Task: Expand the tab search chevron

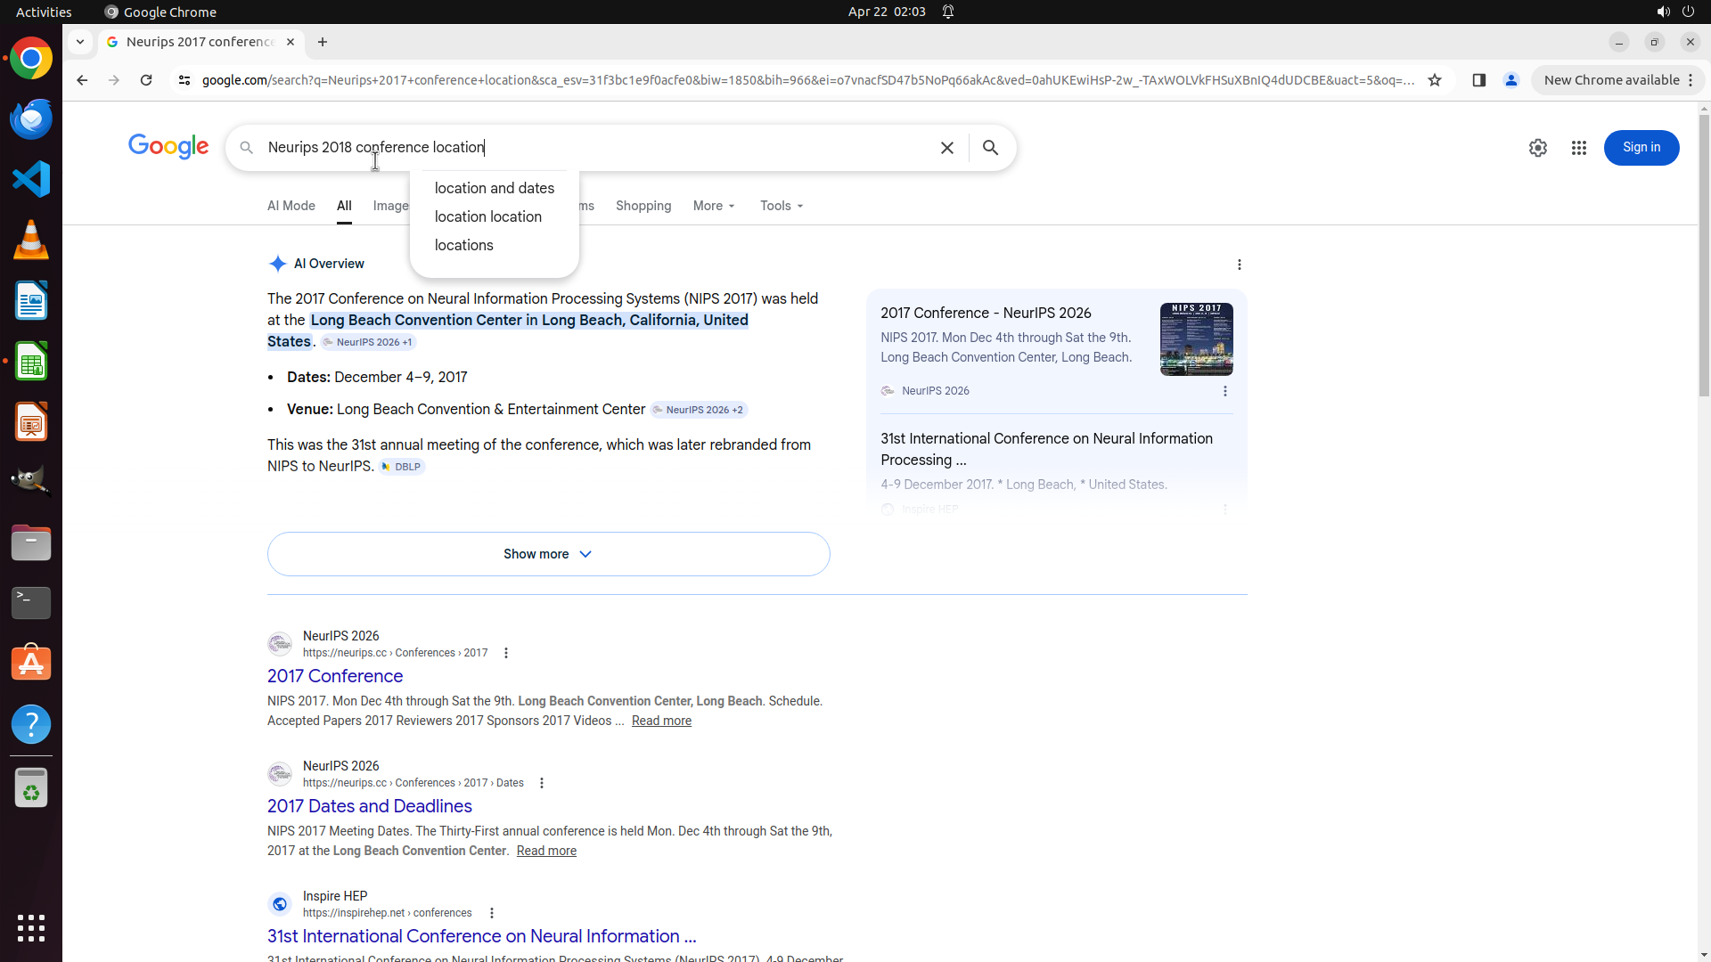Action: click(x=80, y=42)
